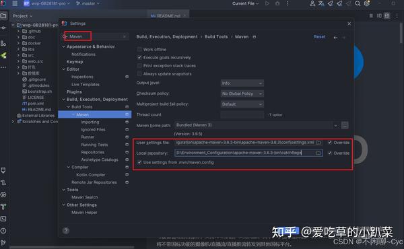Open the Git tool window icon
Screen dimensions: 404x249
coord(3,242)
